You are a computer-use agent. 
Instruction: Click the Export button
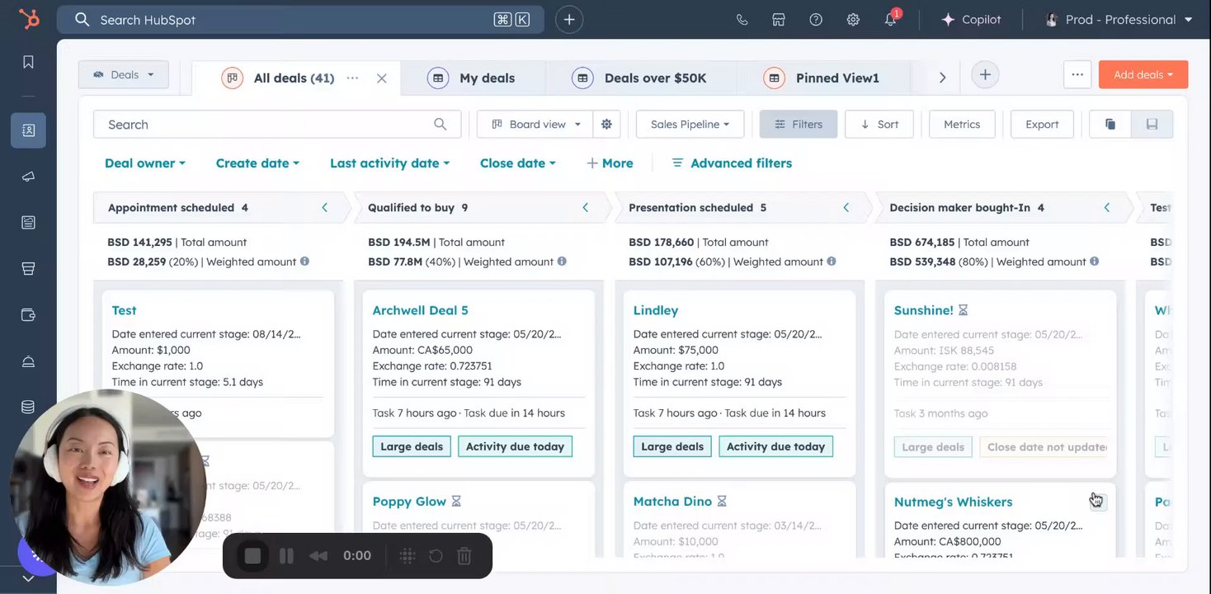coord(1042,125)
